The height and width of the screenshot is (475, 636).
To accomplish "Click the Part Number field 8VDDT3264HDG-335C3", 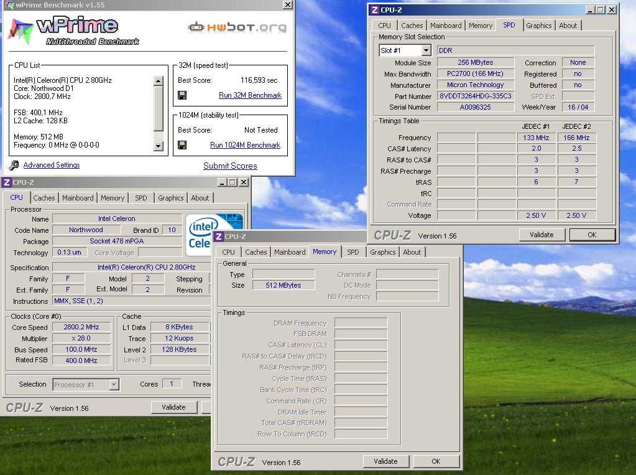I will pyautogui.click(x=476, y=96).
